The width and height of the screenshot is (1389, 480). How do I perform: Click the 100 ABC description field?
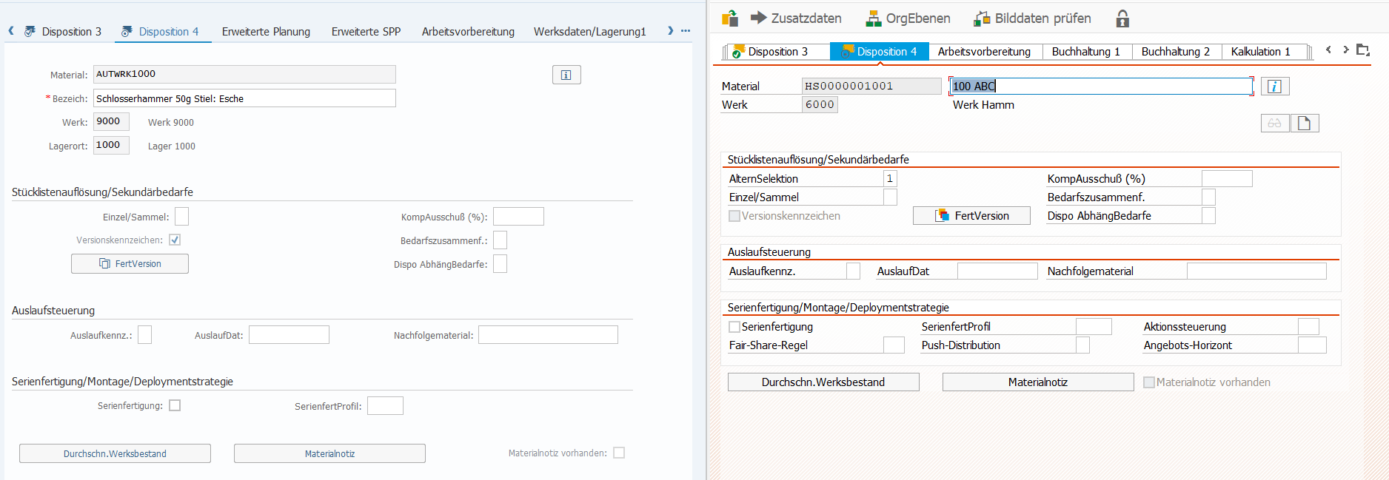pyautogui.click(x=1101, y=87)
